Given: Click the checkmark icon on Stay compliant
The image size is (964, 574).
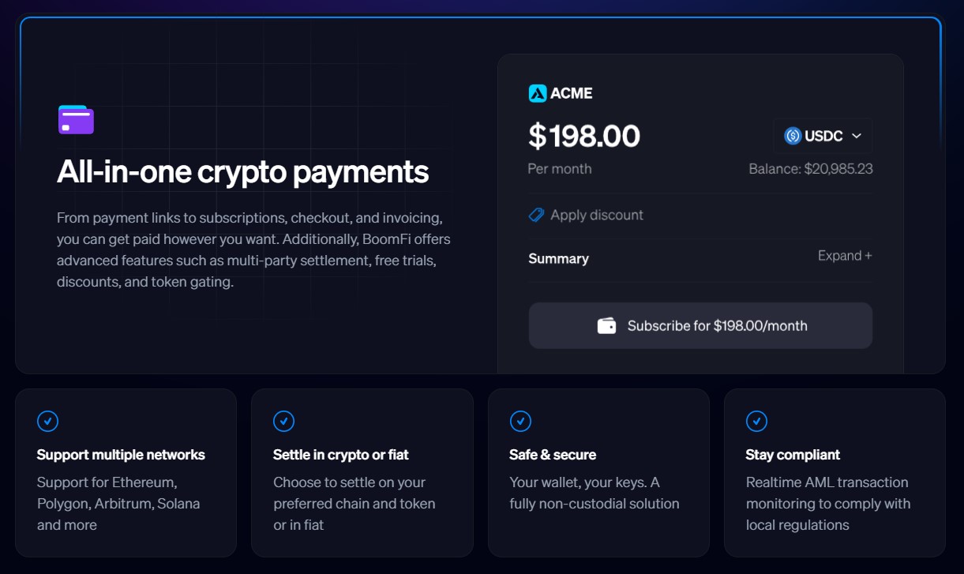Looking at the screenshot, I should (756, 421).
